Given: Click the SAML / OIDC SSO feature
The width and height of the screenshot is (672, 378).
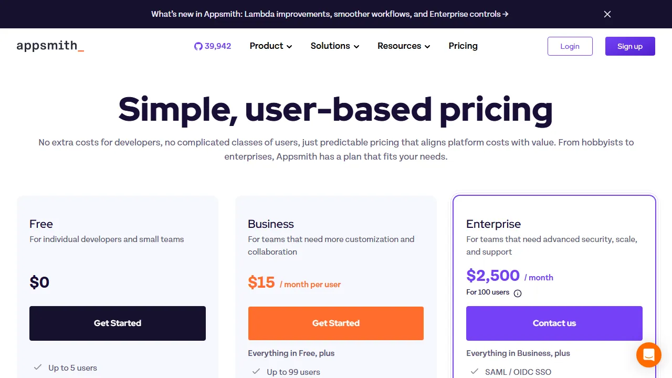Looking at the screenshot, I should pos(518,372).
